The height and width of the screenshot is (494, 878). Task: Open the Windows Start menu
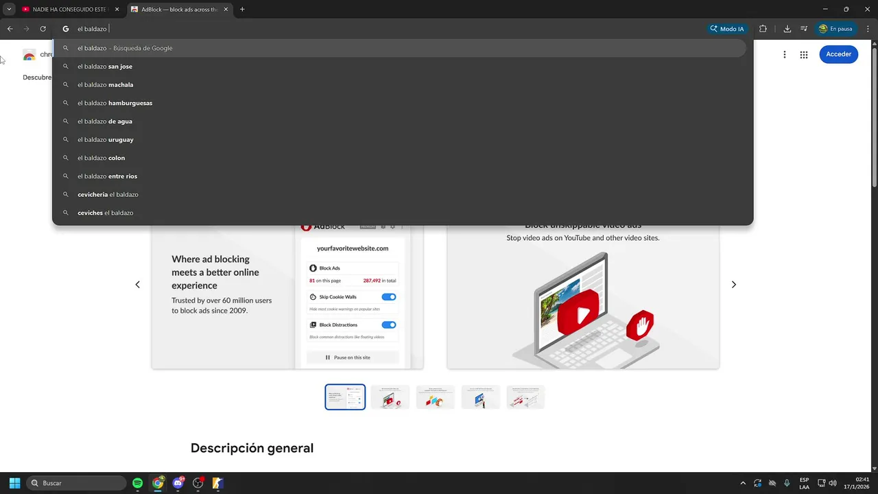pos(14,483)
